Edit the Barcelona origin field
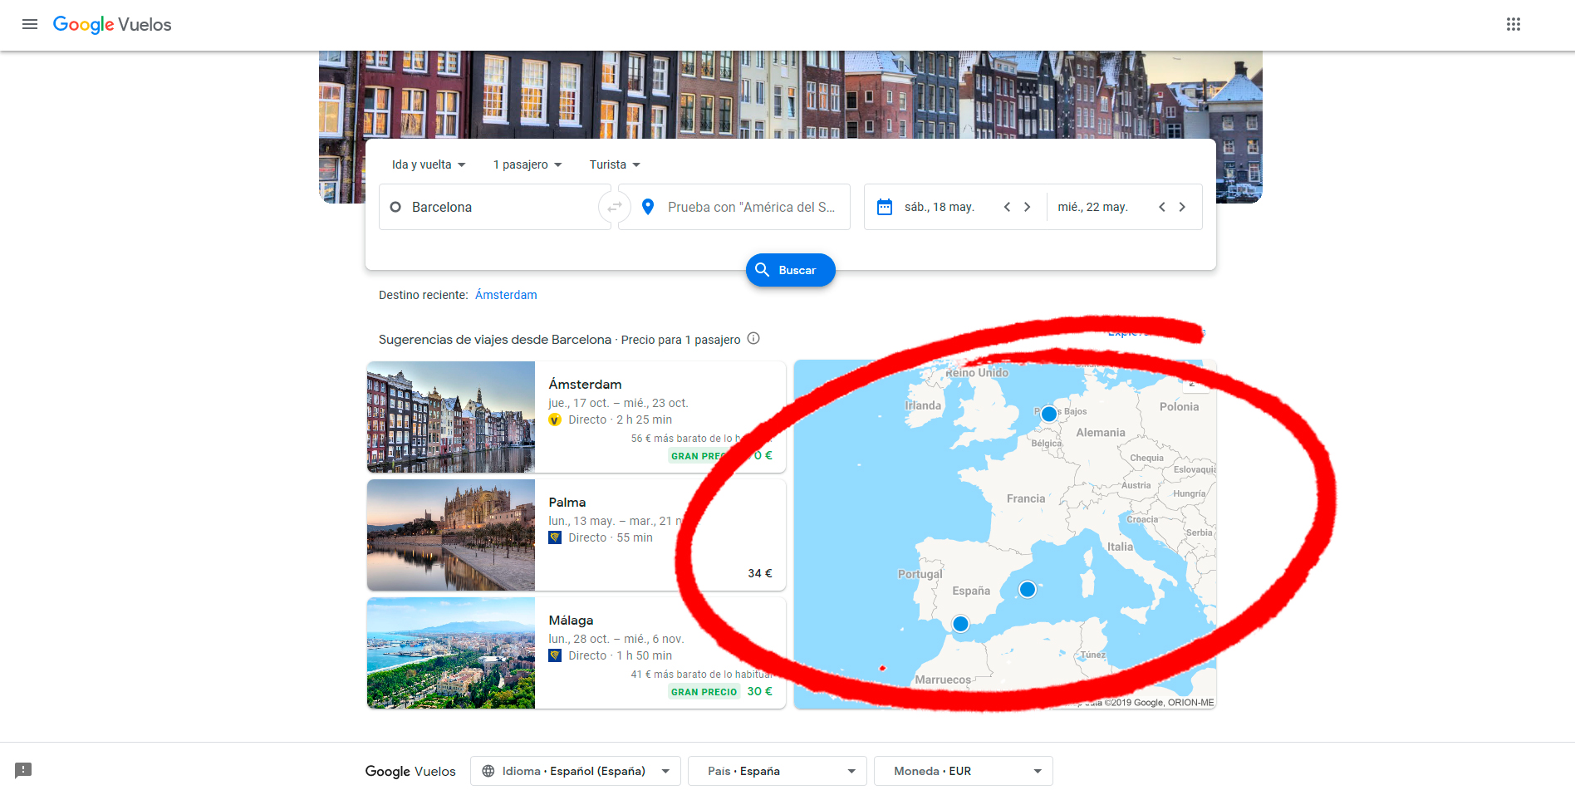 click(x=495, y=207)
